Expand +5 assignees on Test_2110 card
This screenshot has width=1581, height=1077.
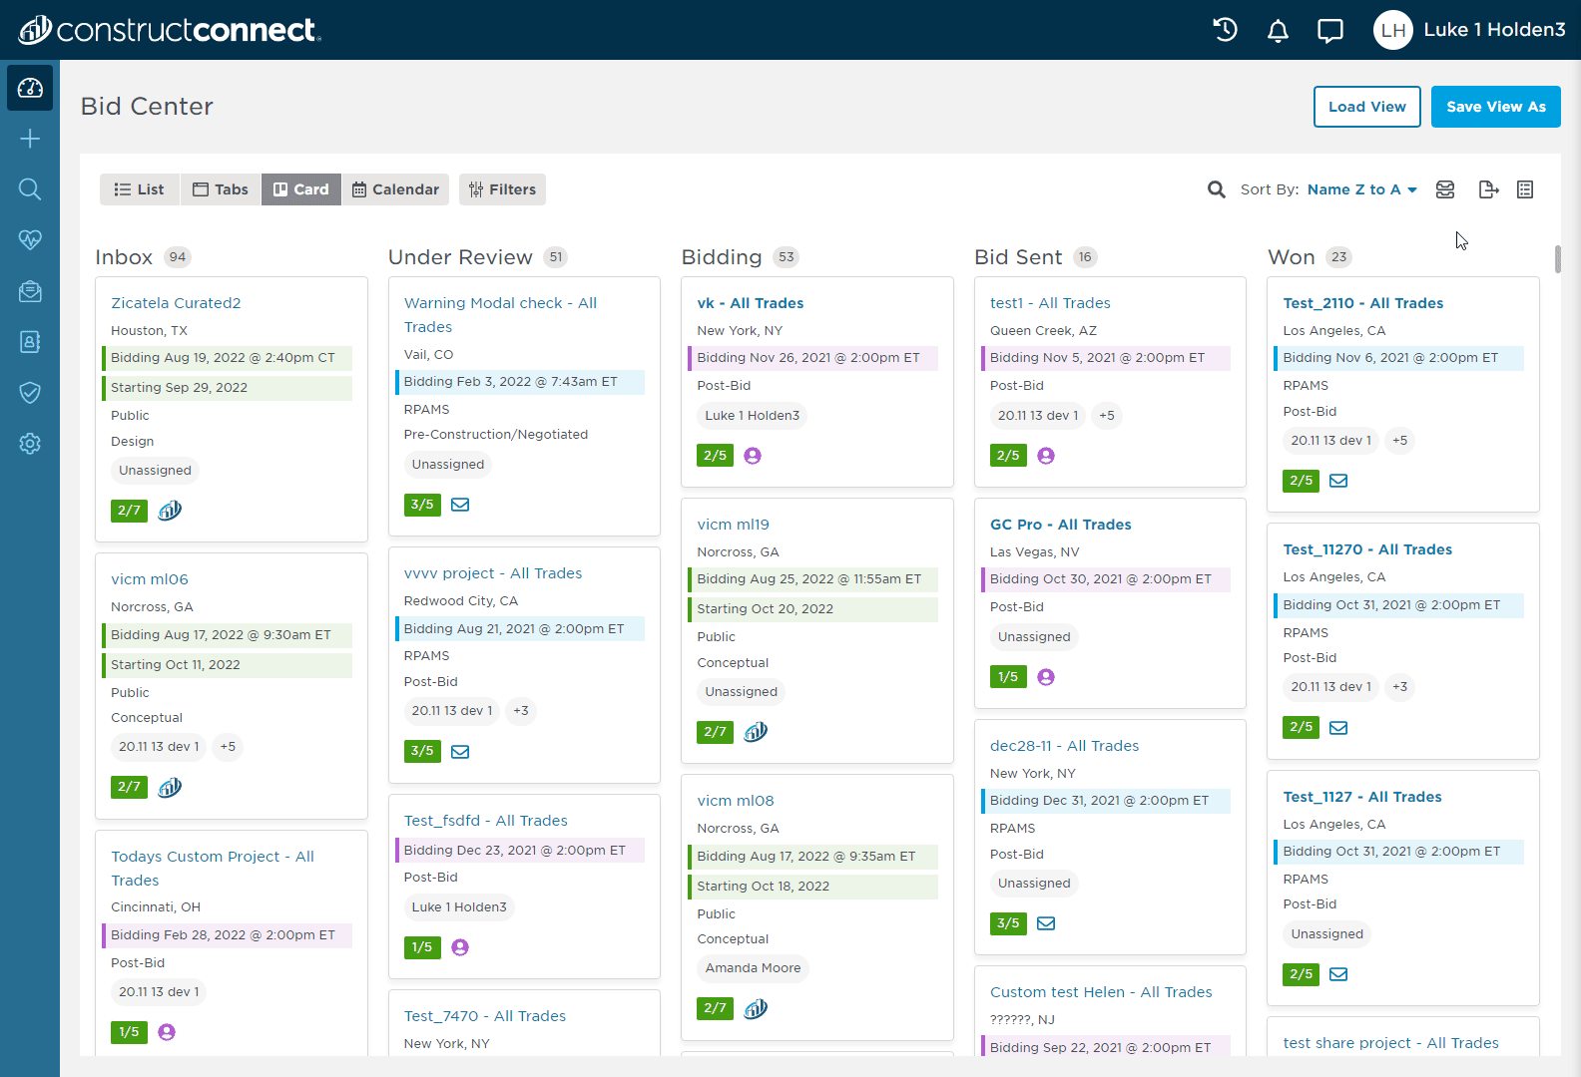coord(1400,441)
